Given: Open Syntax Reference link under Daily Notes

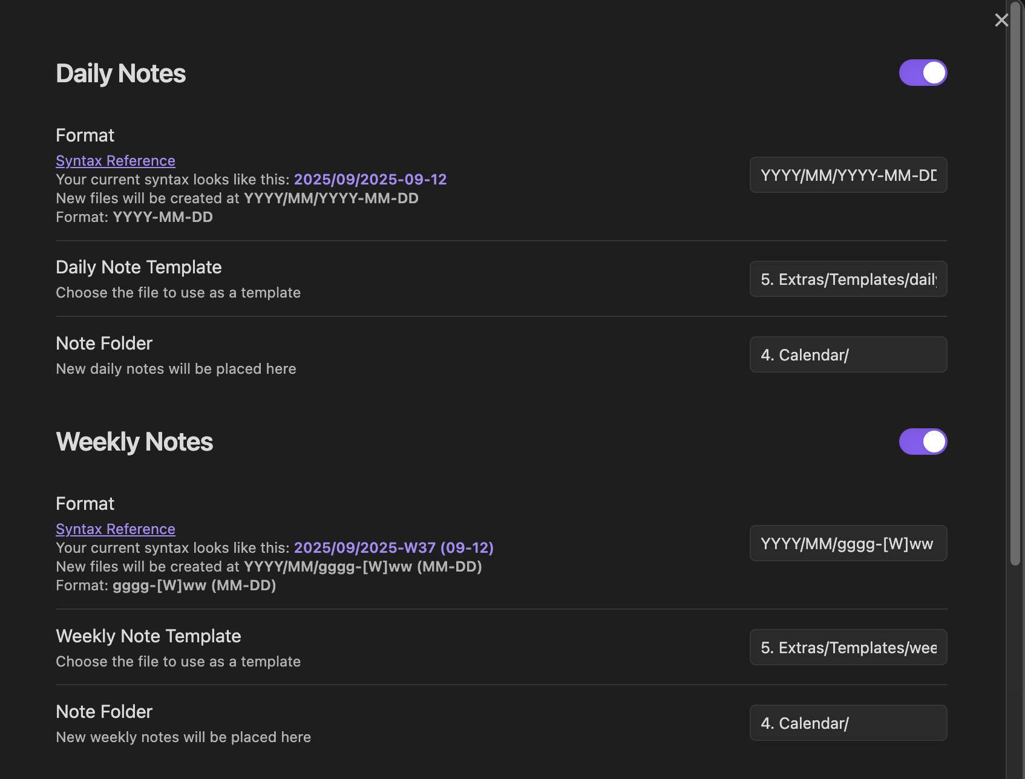Looking at the screenshot, I should 116,161.
